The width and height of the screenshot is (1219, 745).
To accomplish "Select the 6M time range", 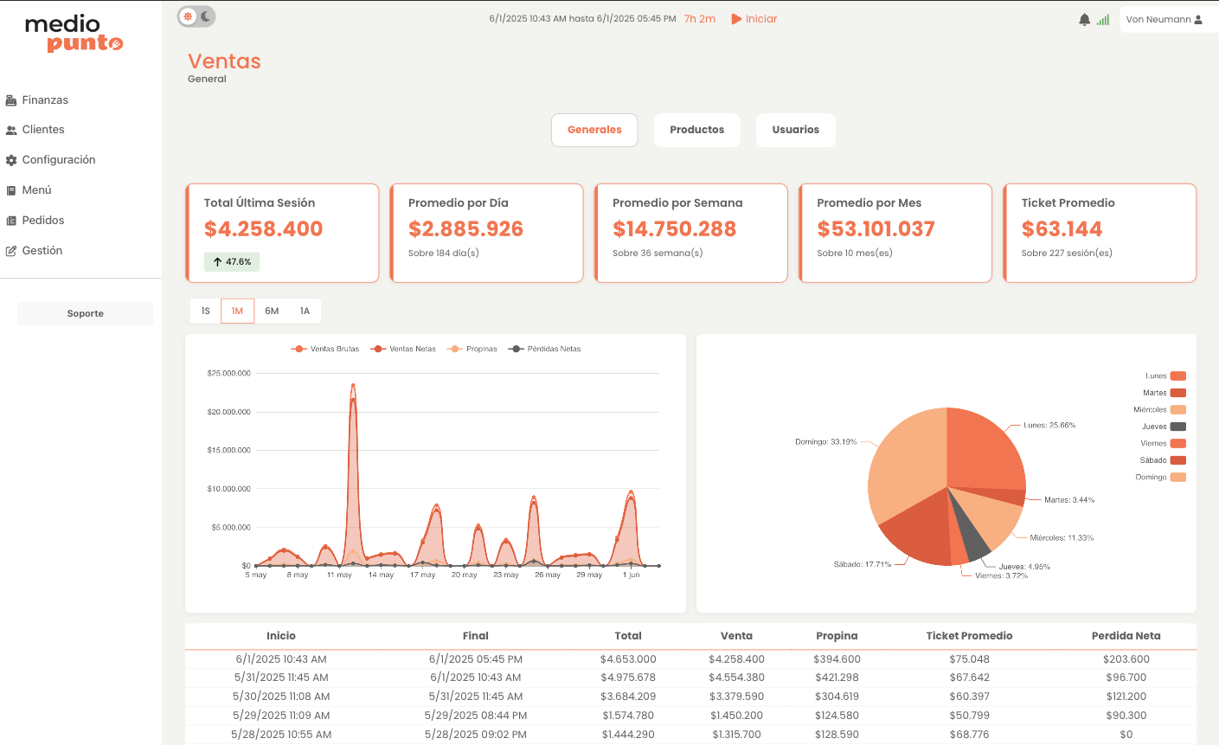I will (272, 311).
